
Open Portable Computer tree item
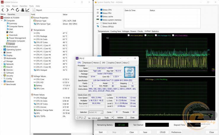click(x=16, y=41)
